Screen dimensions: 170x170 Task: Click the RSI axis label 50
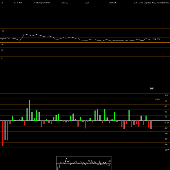[x=2, y=45]
